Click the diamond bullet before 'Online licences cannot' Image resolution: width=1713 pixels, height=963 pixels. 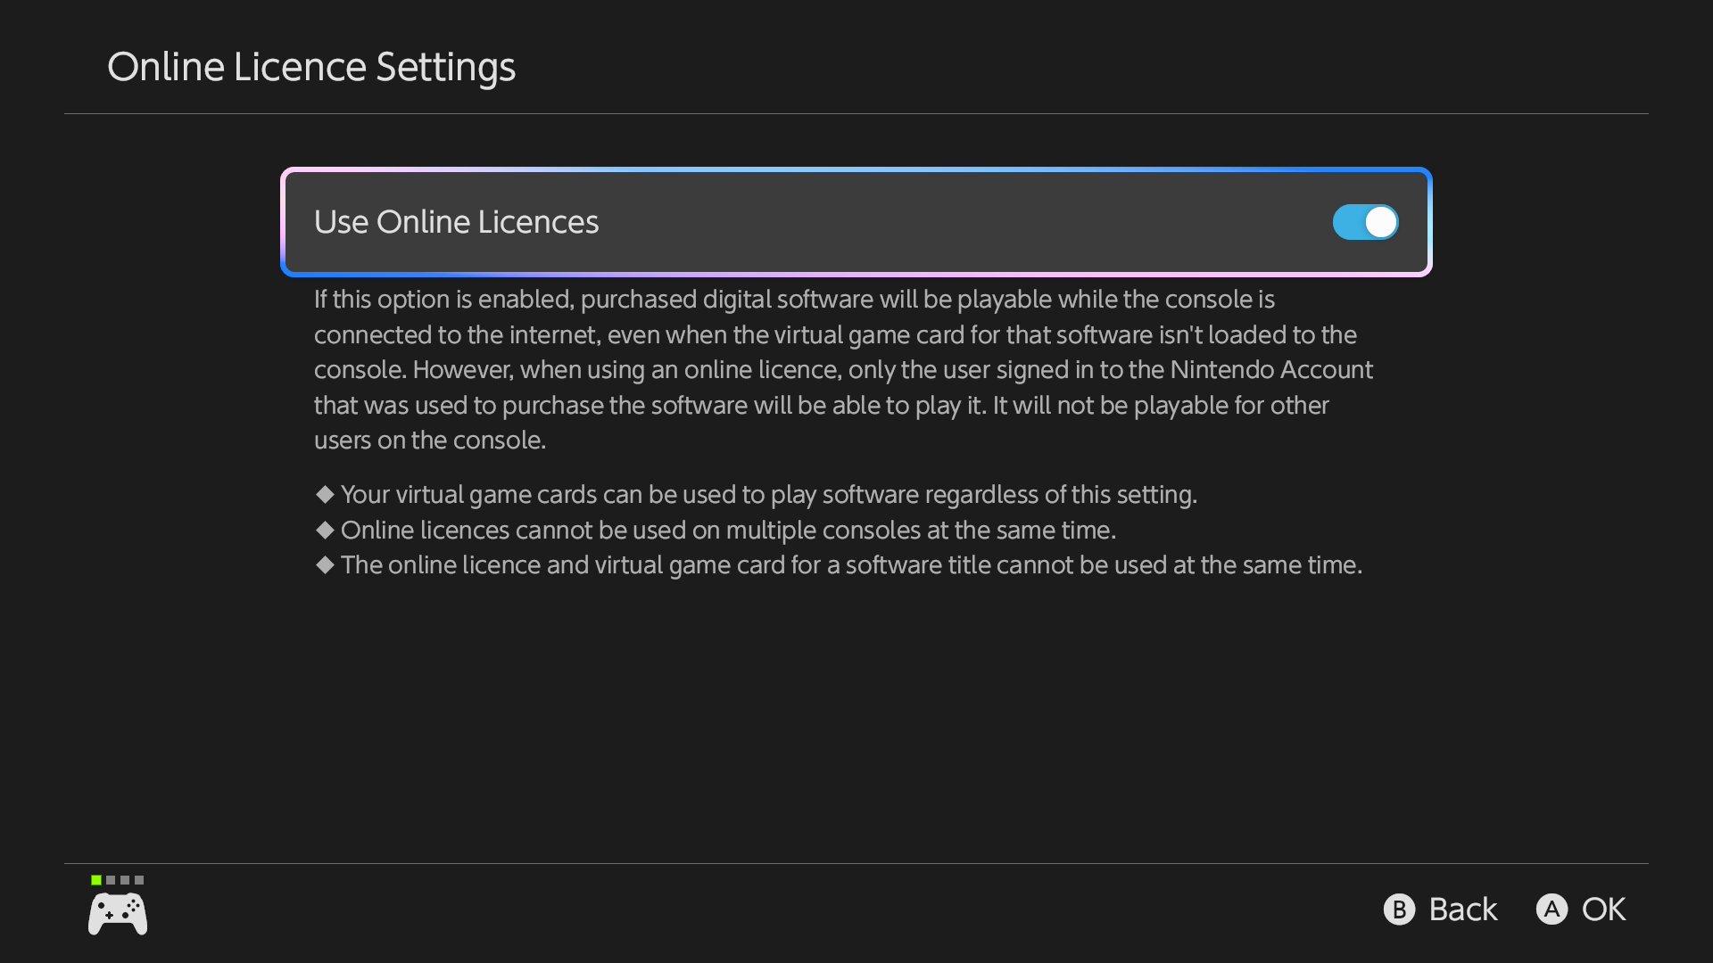pos(325,530)
